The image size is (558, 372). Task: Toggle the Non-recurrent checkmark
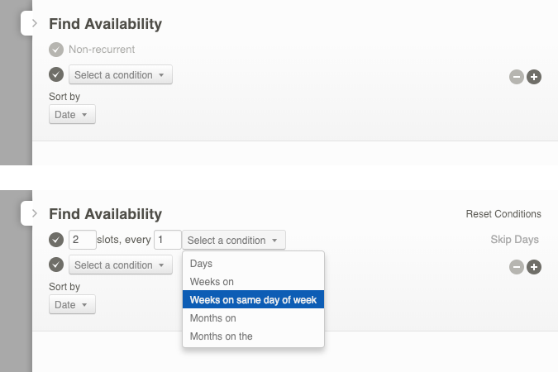[56, 50]
